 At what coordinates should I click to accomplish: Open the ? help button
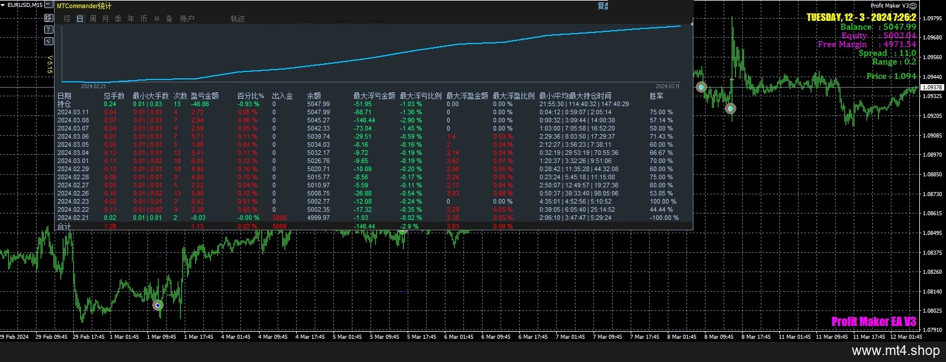pyautogui.click(x=49, y=30)
